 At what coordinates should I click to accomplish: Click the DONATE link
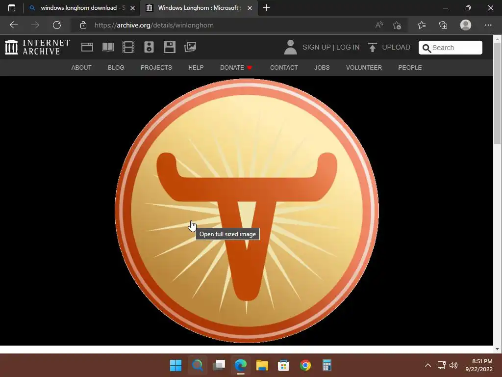point(236,68)
